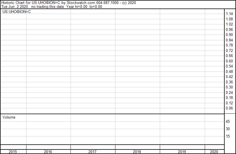This screenshot has width=236, height=154.
Task: Click the 2015 year label on timeline
Action: tap(13, 152)
